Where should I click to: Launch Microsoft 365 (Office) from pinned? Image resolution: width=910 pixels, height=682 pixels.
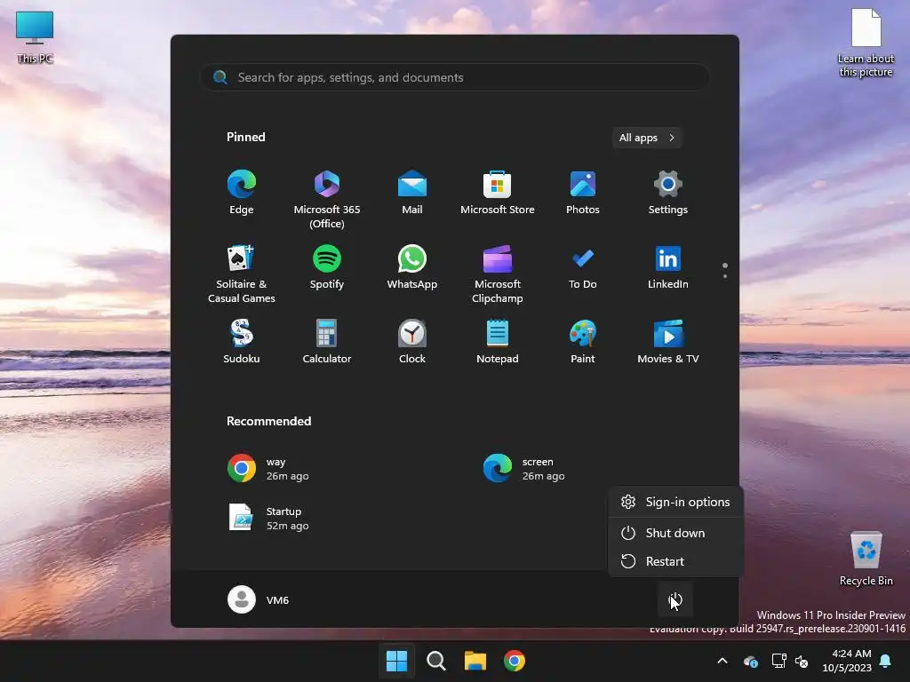click(327, 200)
